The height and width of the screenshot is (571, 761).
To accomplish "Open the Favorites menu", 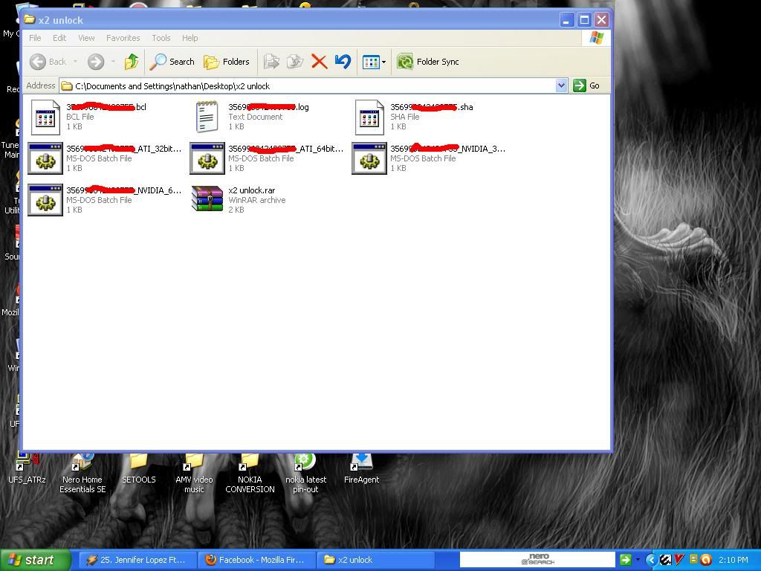I will pos(123,38).
